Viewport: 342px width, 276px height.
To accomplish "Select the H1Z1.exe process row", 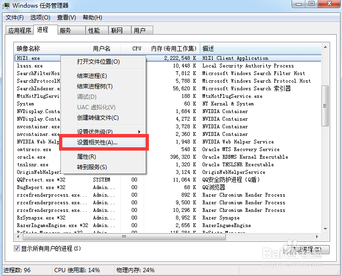I will coord(168,58).
